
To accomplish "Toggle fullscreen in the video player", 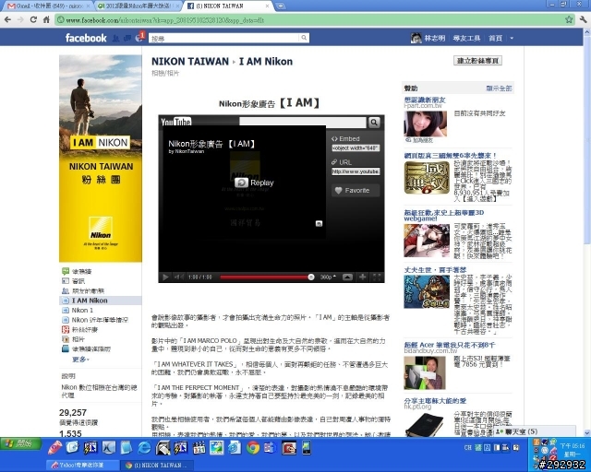I will click(x=377, y=277).
